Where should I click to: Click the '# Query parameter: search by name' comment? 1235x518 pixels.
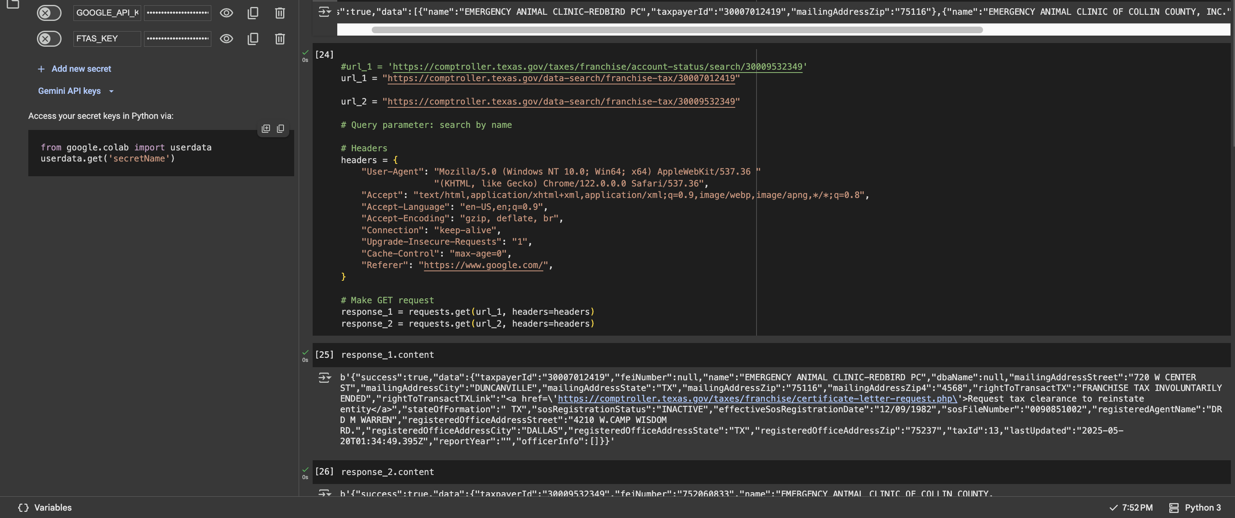[x=426, y=125]
